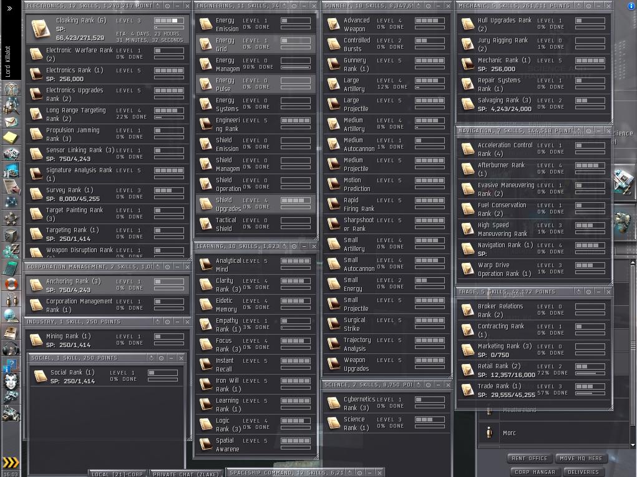Select the Surgical Strike skill in Gunnery
637x477 pixels.
pyautogui.click(x=387, y=324)
